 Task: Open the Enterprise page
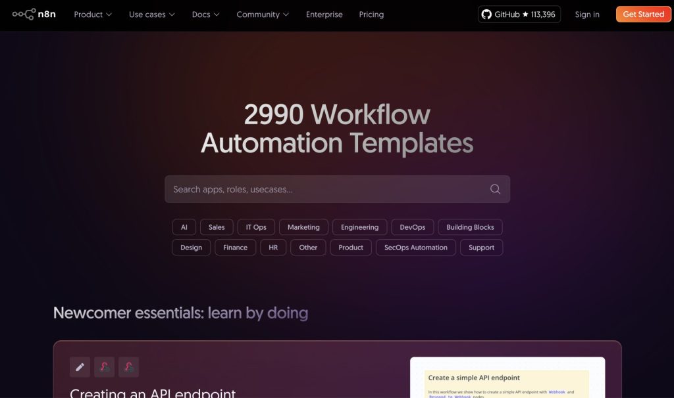click(324, 14)
